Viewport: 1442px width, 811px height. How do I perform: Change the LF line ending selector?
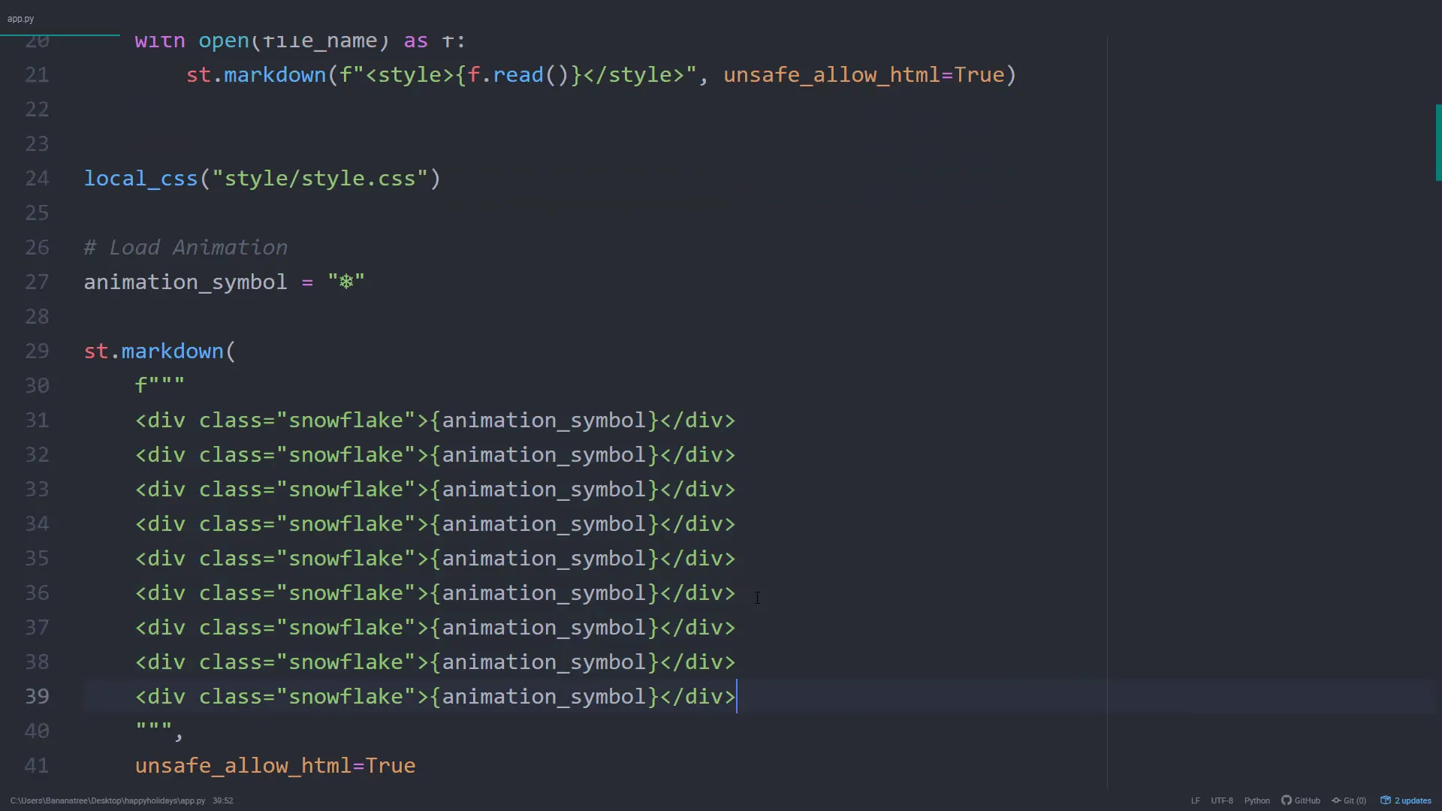1195,800
